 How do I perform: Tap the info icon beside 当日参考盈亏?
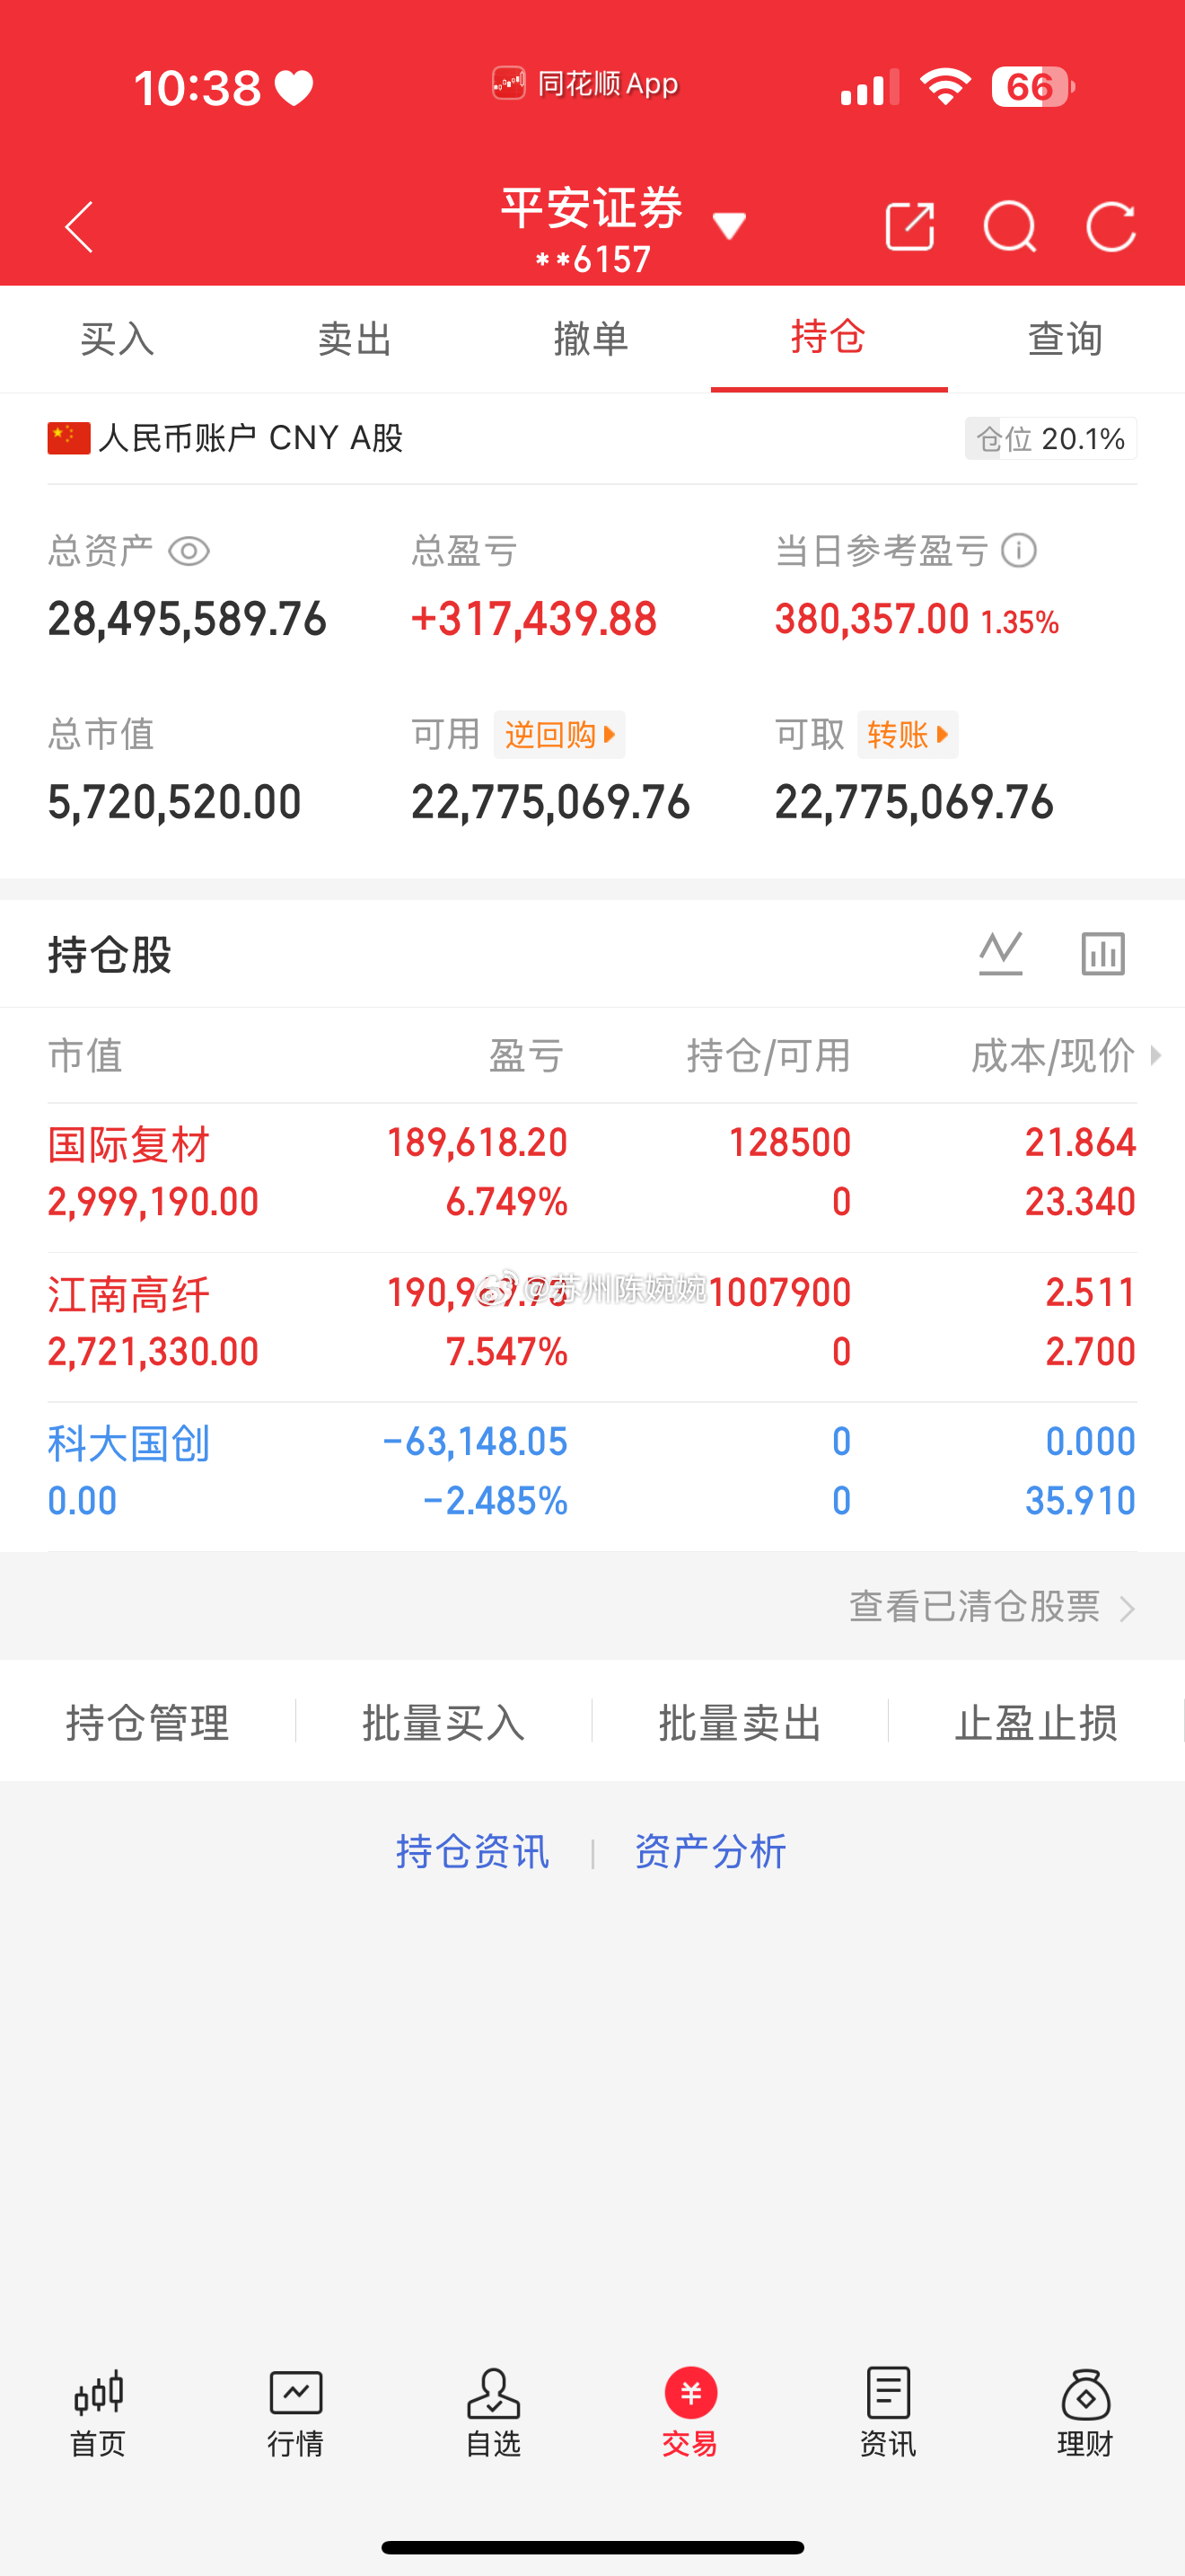pos(1019,550)
